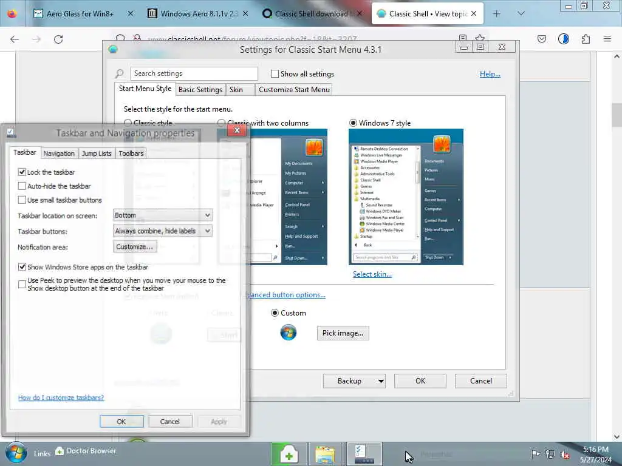622x466 pixels.
Task: Open Doctor Browser taskbar link
Action: click(86, 451)
